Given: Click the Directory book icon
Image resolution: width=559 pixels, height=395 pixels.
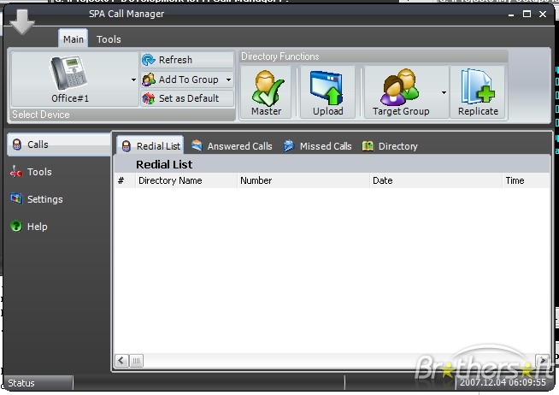Looking at the screenshot, I should (368, 146).
